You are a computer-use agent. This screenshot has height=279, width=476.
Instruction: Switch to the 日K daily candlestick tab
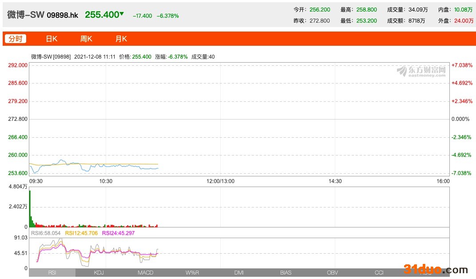[52, 39]
